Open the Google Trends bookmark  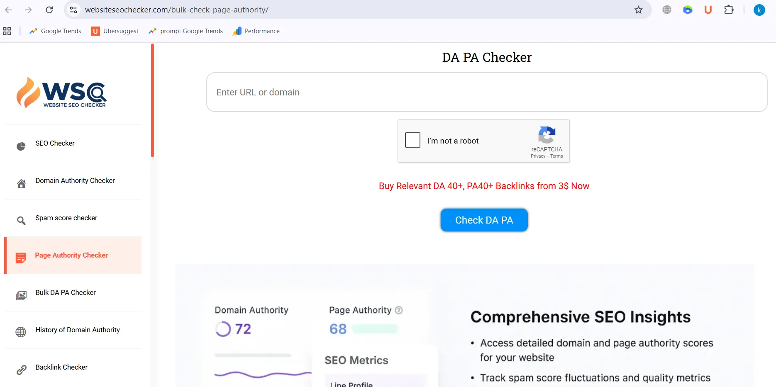55,31
